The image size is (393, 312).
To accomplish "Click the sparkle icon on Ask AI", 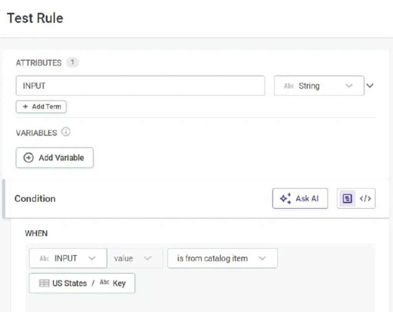I will (285, 198).
